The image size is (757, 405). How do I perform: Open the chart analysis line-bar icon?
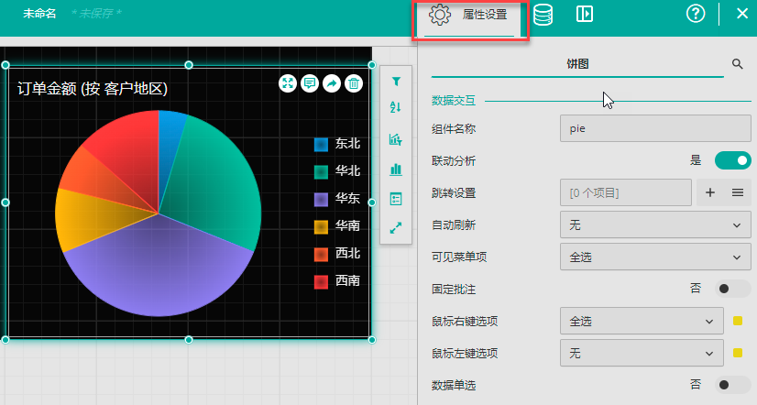pyautogui.click(x=395, y=139)
